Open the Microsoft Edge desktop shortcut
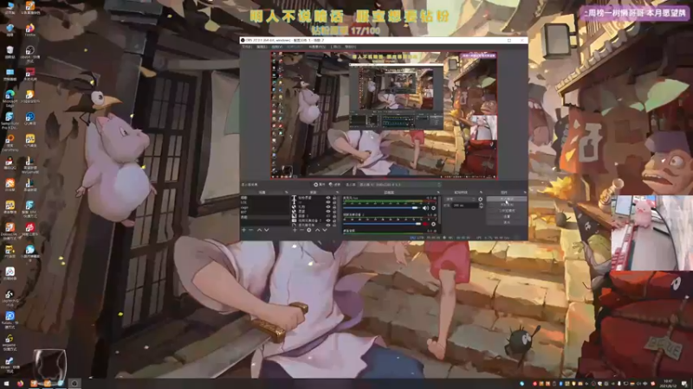The image size is (693, 389). (10, 97)
